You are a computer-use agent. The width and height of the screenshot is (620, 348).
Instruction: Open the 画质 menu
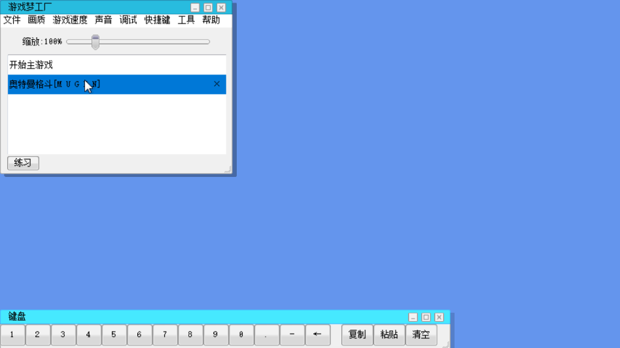click(37, 20)
